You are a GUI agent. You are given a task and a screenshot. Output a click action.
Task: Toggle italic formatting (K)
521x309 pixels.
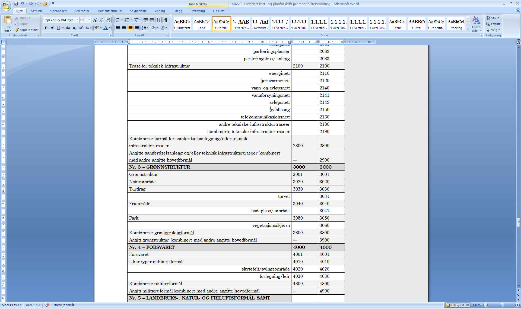[x=52, y=28]
